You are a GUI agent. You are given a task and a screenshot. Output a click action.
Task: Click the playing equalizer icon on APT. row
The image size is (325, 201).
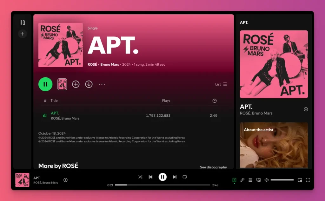[44, 115]
